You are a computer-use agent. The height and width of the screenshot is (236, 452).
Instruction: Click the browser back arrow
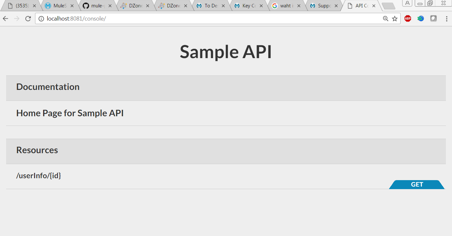5,19
